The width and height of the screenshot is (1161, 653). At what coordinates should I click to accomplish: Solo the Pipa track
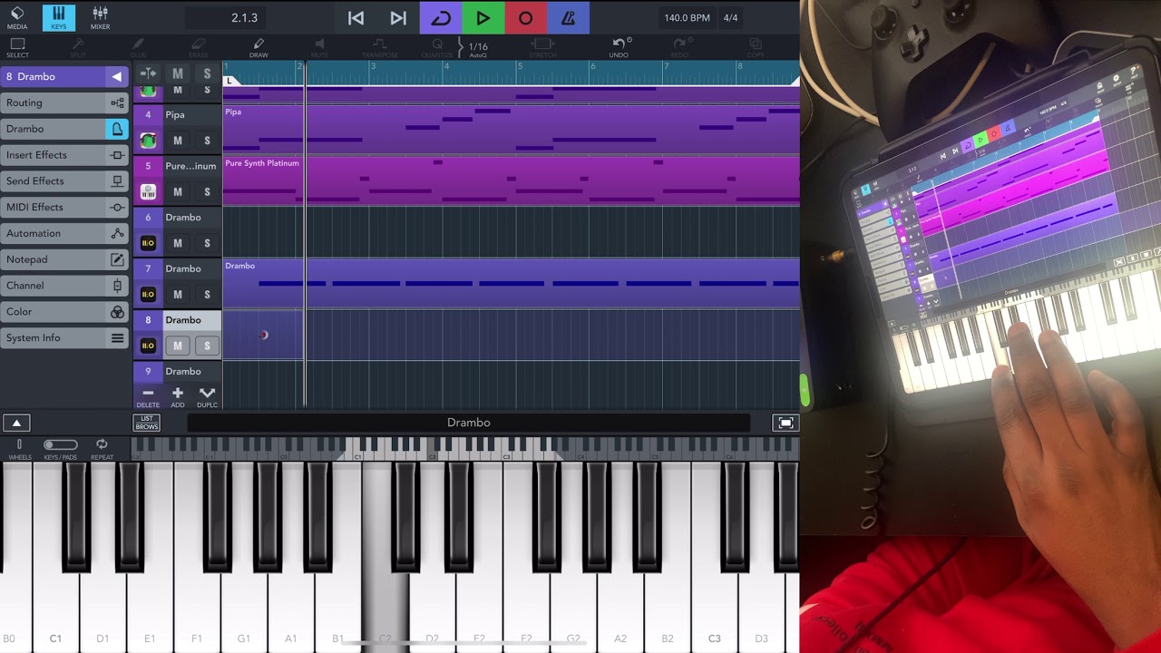pos(207,141)
